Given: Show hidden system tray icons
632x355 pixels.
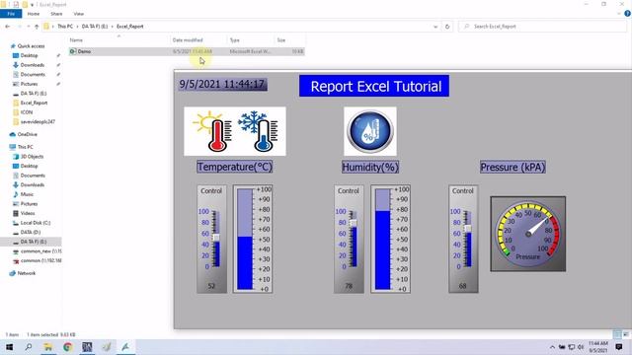Looking at the screenshot, I should (552, 347).
